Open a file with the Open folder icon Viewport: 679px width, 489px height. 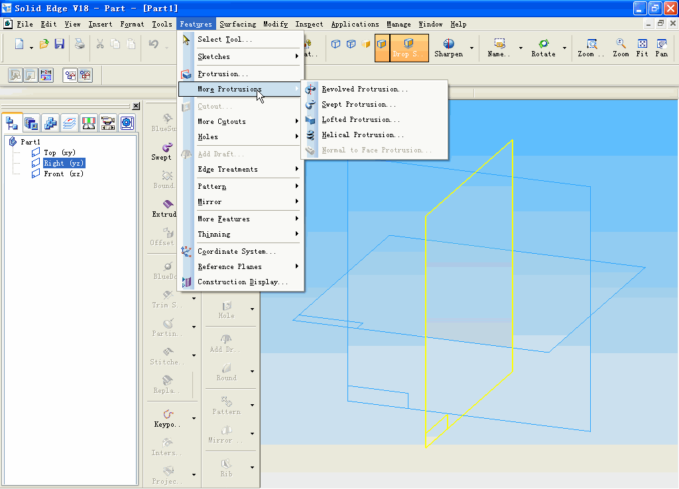[44, 44]
